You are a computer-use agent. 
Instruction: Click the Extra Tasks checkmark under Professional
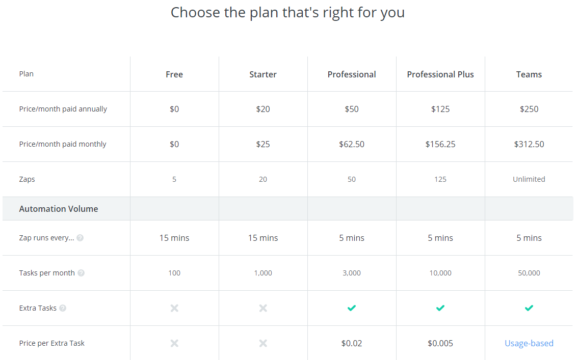click(352, 308)
